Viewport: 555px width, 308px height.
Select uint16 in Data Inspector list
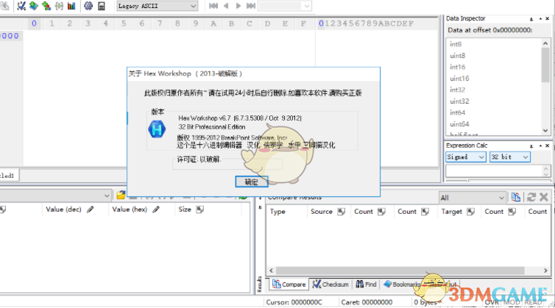tap(459, 78)
